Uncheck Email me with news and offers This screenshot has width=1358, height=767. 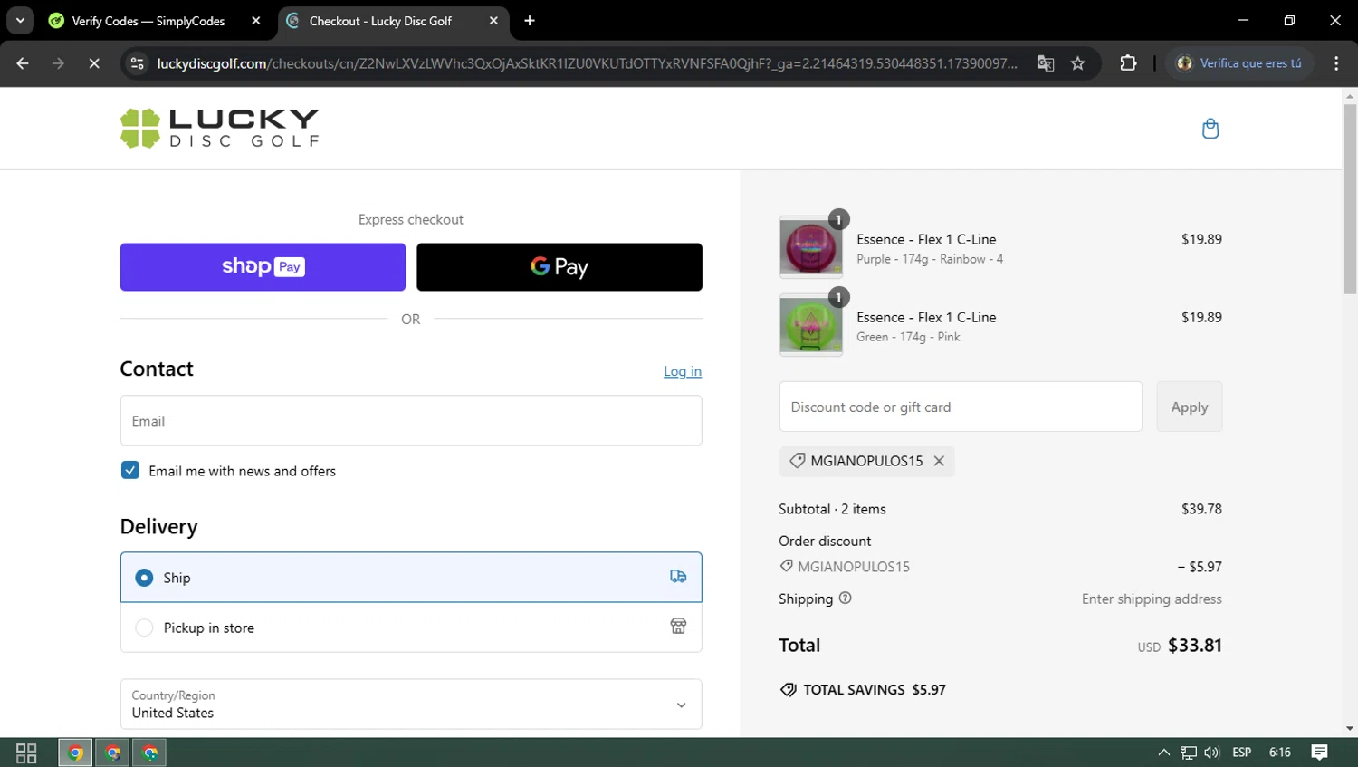point(130,470)
